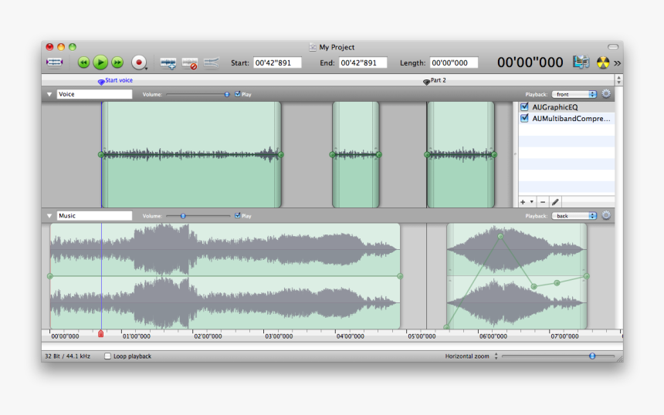Click the track arrangement icon at toolbar left
Viewport: 664px width, 415px height.
click(54, 62)
